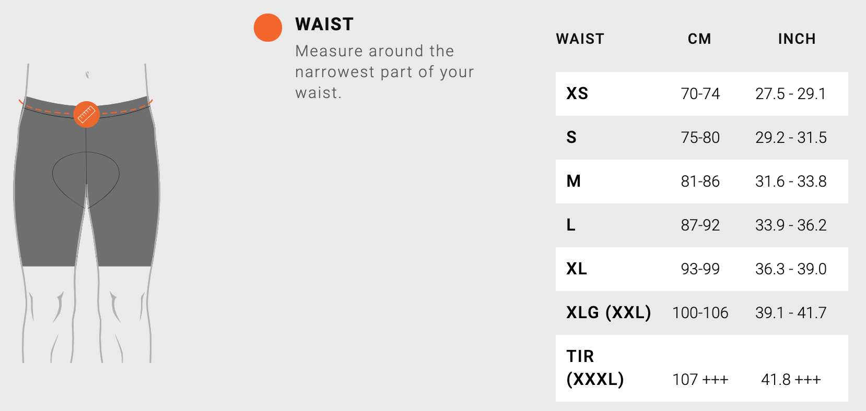Select the S size row

(x=701, y=138)
